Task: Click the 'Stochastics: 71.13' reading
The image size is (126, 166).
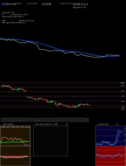Action: [8, 13]
